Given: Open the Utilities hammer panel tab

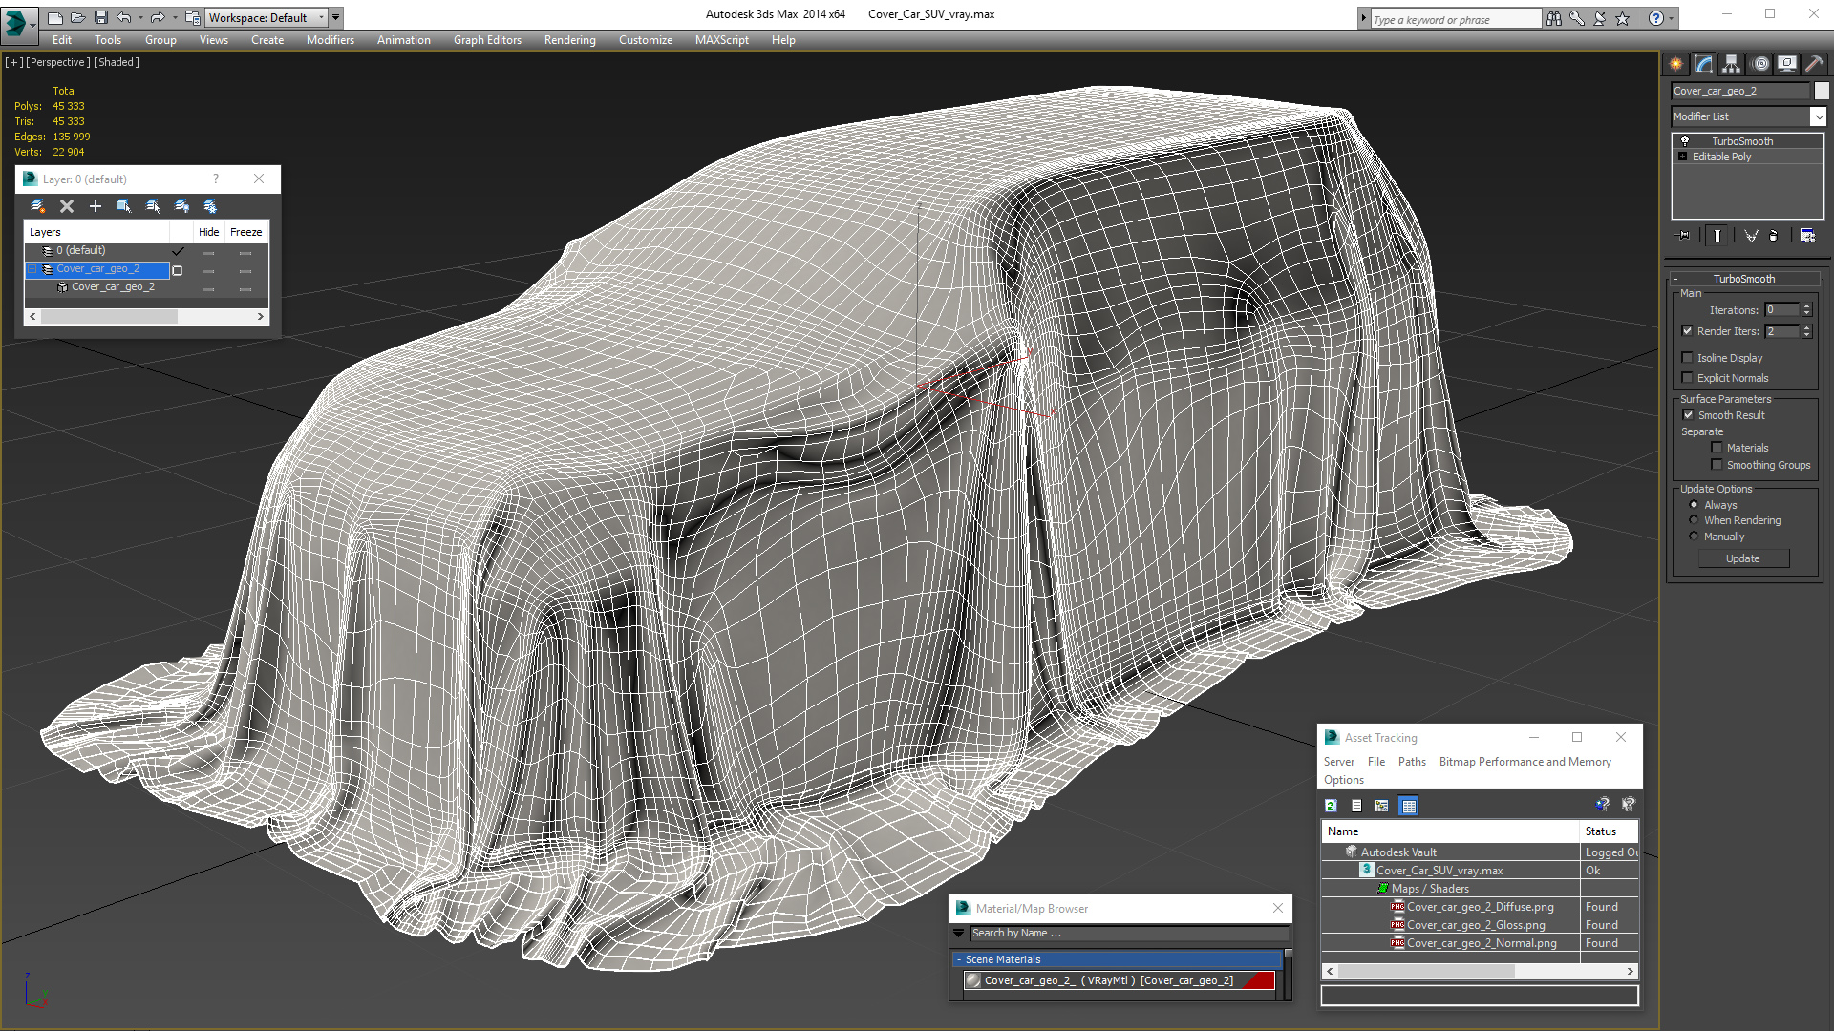Looking at the screenshot, I should pyautogui.click(x=1814, y=64).
